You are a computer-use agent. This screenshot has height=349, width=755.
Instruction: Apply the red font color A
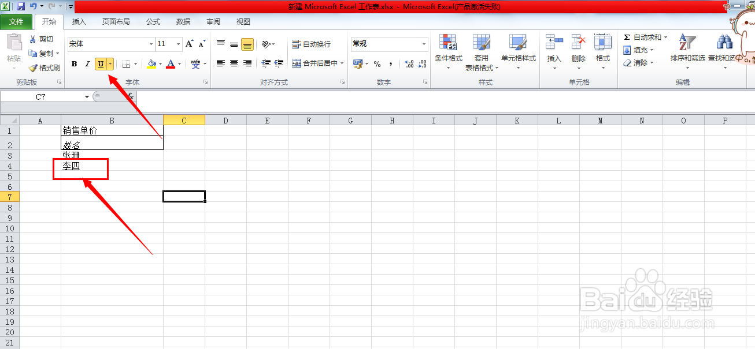(171, 64)
